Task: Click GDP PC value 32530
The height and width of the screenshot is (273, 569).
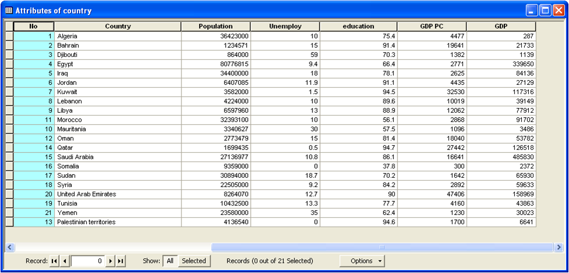Action: (432, 92)
